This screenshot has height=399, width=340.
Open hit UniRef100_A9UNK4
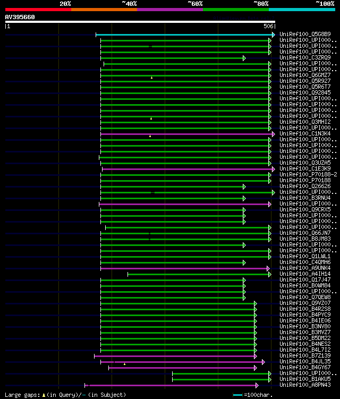pyautogui.click(x=305, y=268)
